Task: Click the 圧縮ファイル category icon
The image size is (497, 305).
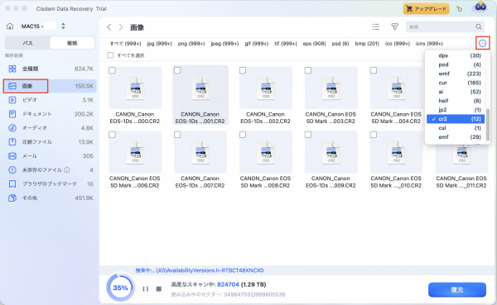Action: pyautogui.click(x=12, y=141)
